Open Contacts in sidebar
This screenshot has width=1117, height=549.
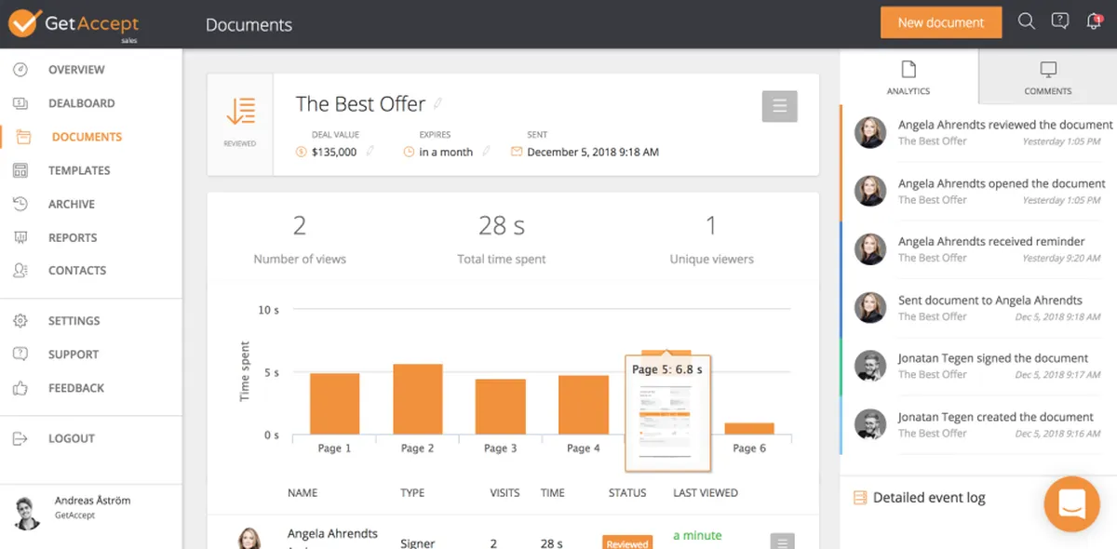point(77,271)
